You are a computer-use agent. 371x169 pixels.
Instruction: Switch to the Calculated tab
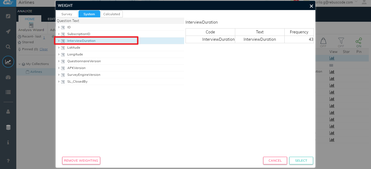tap(112, 14)
